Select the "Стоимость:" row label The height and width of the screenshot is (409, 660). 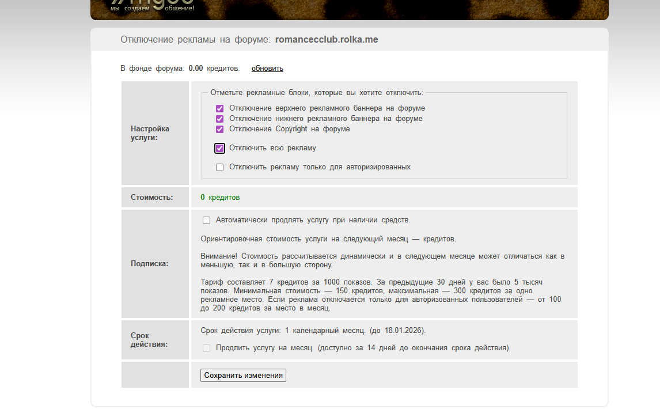151,198
